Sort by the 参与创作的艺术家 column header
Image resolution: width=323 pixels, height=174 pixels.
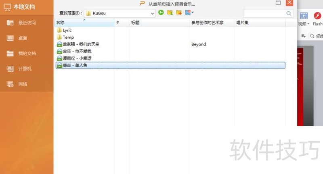point(212,23)
